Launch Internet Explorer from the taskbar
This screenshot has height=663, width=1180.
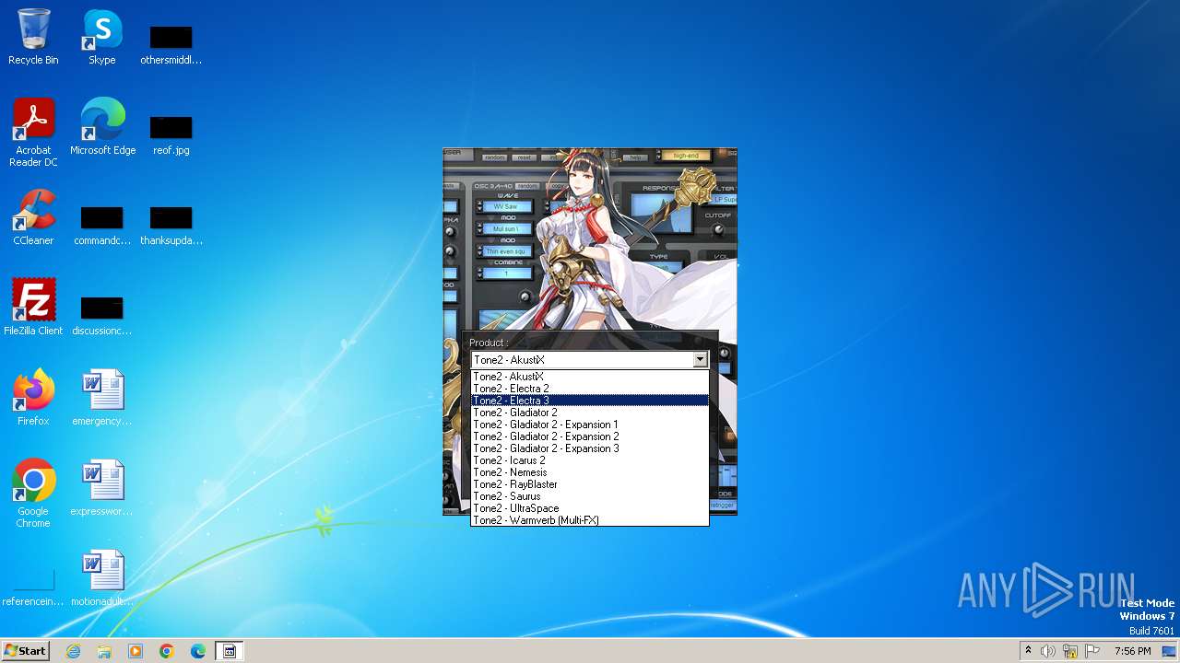pyautogui.click(x=73, y=651)
